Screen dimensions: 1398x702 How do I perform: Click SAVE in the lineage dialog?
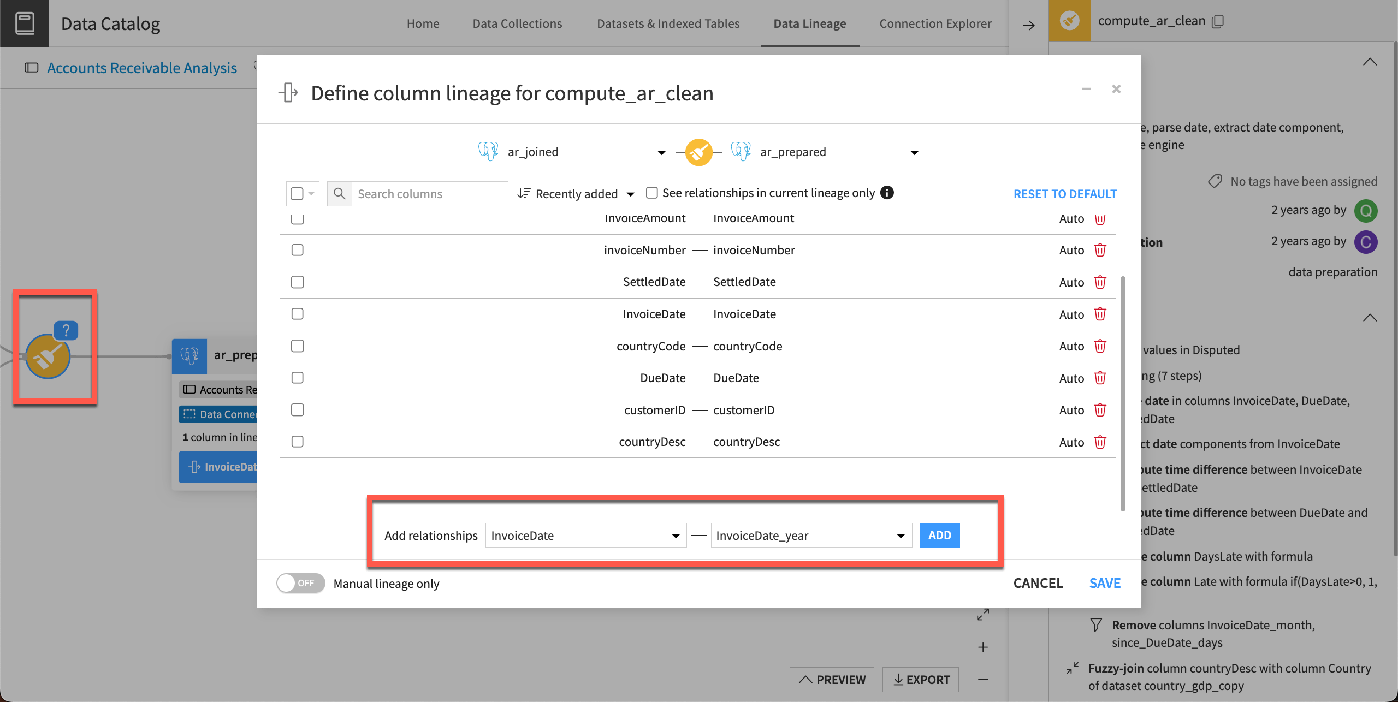(x=1105, y=583)
